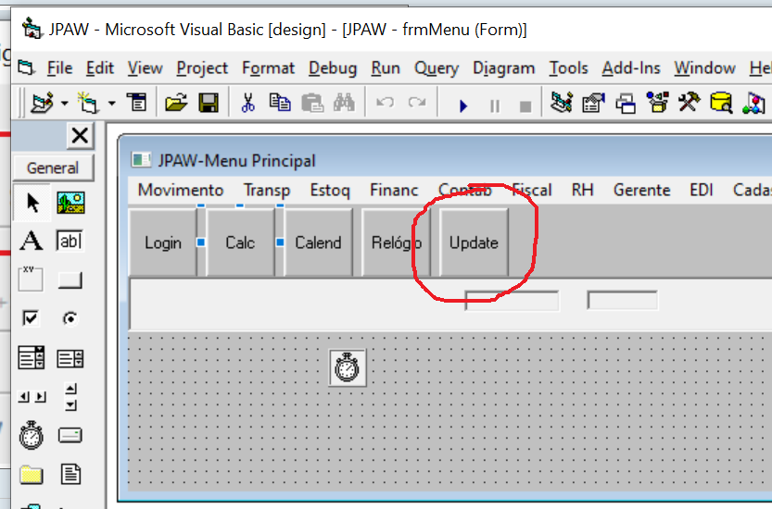This screenshot has width=772, height=509.
Task: Open the Debug menu
Action: pos(333,68)
